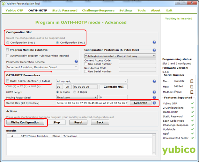The image size is (199, 162).
Task: Click OATH Token Identifier column header
Action: point(34,136)
